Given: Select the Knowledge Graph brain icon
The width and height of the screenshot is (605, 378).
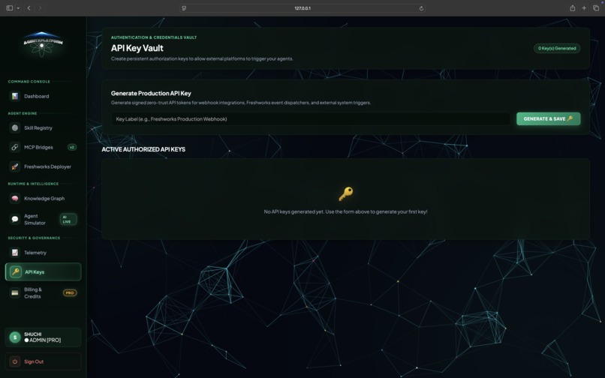Looking at the screenshot, I should click(x=15, y=198).
